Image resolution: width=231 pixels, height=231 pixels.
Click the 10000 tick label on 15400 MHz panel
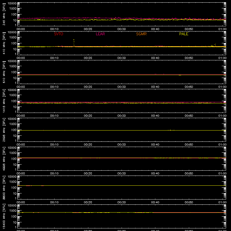[x=12, y=206]
